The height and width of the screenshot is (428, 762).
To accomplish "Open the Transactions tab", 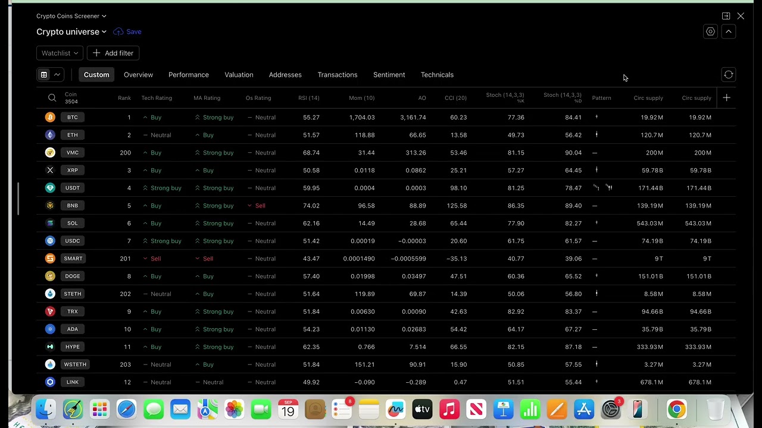I will [338, 75].
